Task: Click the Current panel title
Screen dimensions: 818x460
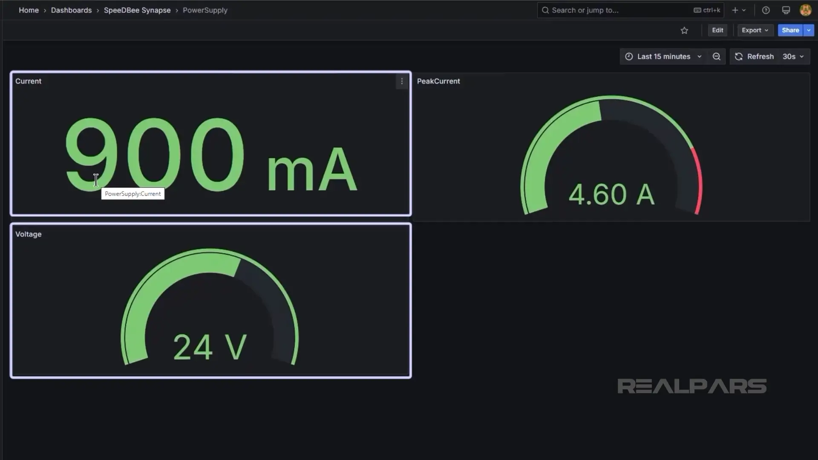Action: pyautogui.click(x=28, y=81)
